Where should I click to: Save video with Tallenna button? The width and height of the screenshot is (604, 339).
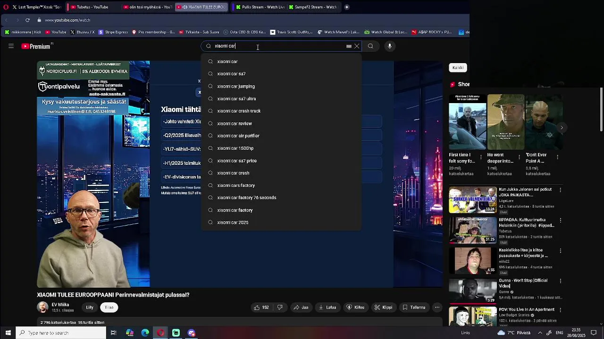pos(414,307)
